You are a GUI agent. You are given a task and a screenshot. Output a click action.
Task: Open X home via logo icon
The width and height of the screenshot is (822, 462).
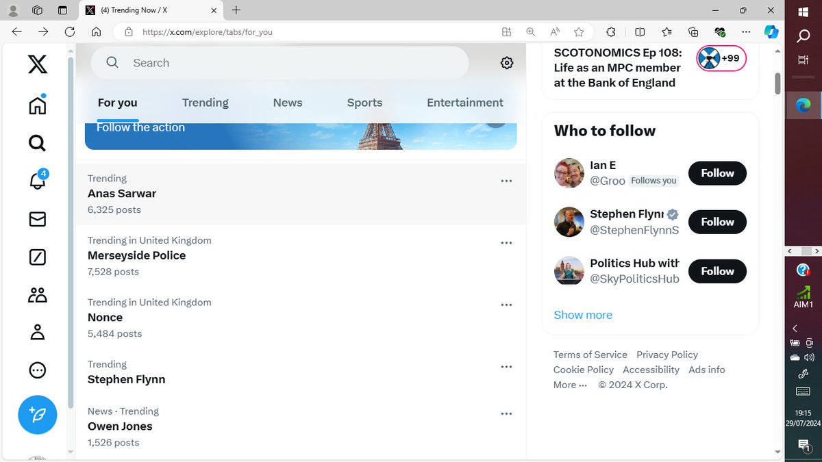pyautogui.click(x=38, y=64)
